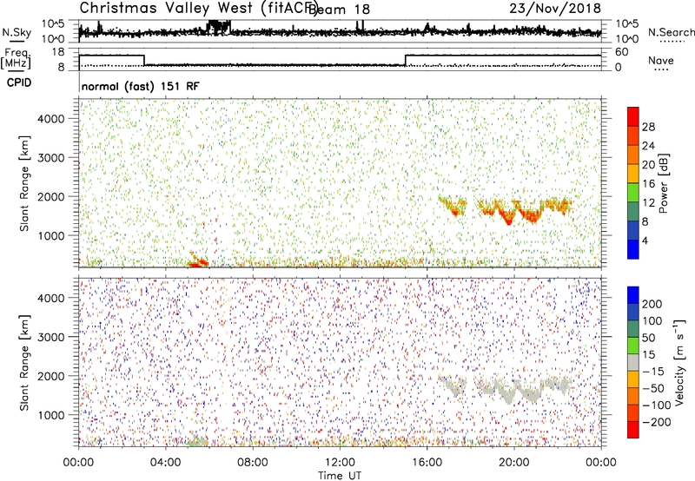The image size is (695, 481).
Task: Click the 'Power [dB]' colorbar title
Action: tap(663, 183)
